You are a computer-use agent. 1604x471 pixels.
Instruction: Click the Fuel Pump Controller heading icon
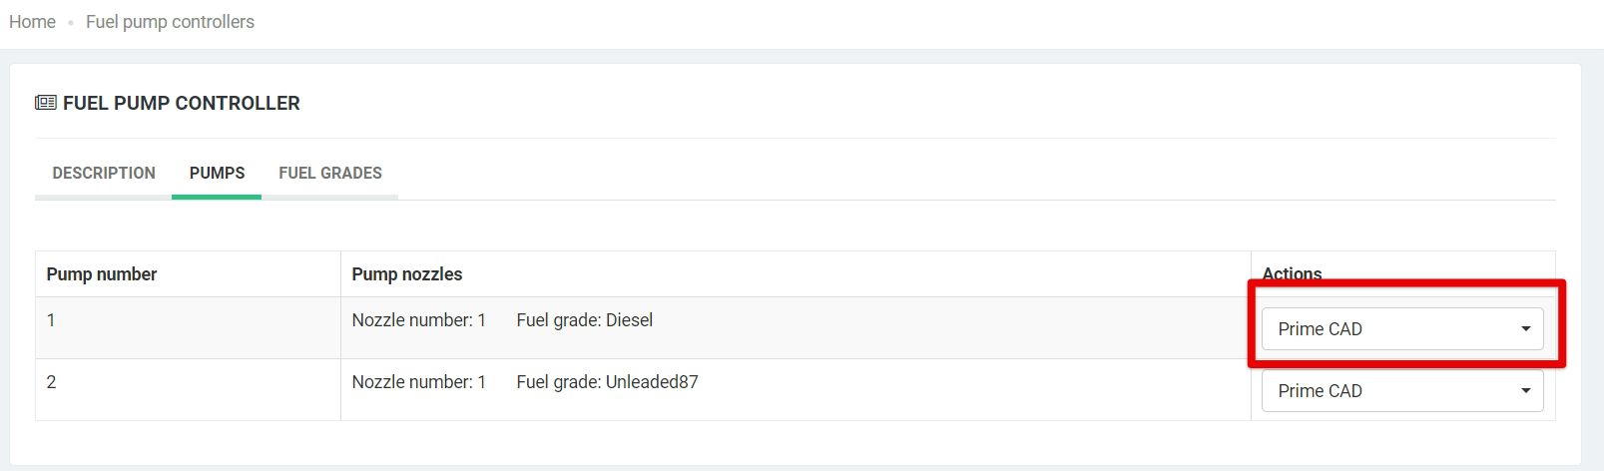click(46, 103)
